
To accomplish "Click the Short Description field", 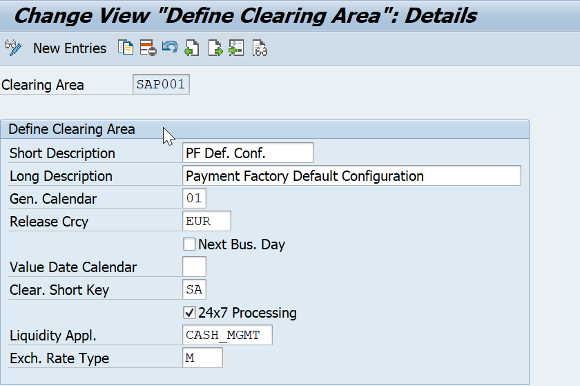I will click(248, 153).
